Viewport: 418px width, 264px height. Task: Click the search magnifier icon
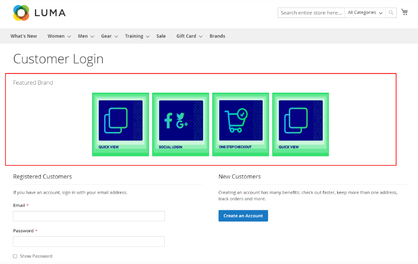[391, 13]
